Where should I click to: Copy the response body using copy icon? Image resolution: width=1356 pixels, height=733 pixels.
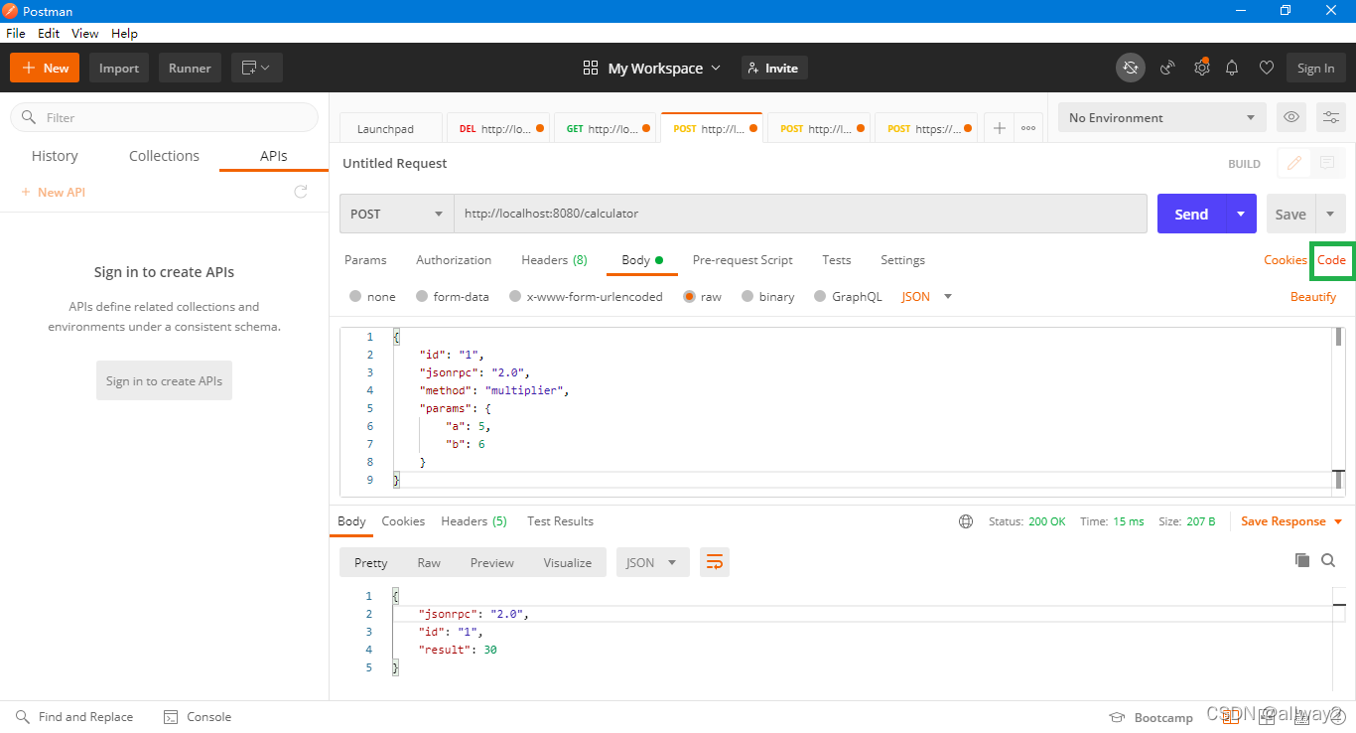pos(1301,560)
